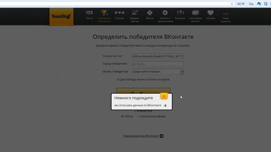The width and height of the screenshot is (271, 152).
Task: Open the Факты section
Action: click(x=149, y=15)
